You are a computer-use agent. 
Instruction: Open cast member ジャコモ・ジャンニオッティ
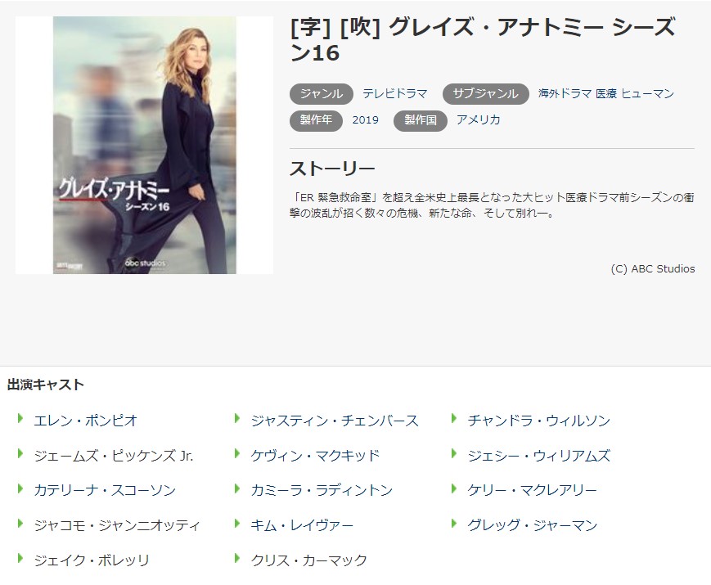click(116, 525)
